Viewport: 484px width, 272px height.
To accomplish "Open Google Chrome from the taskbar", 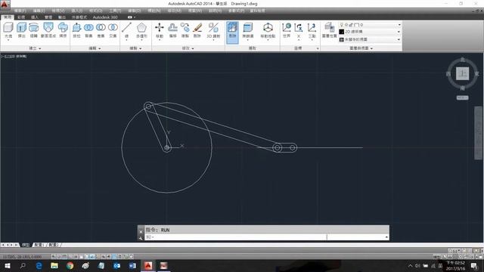I will (70, 265).
